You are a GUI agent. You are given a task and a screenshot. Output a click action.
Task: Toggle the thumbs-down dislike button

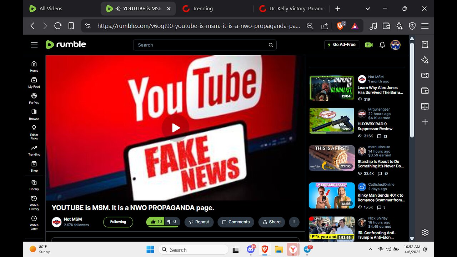[x=172, y=222]
